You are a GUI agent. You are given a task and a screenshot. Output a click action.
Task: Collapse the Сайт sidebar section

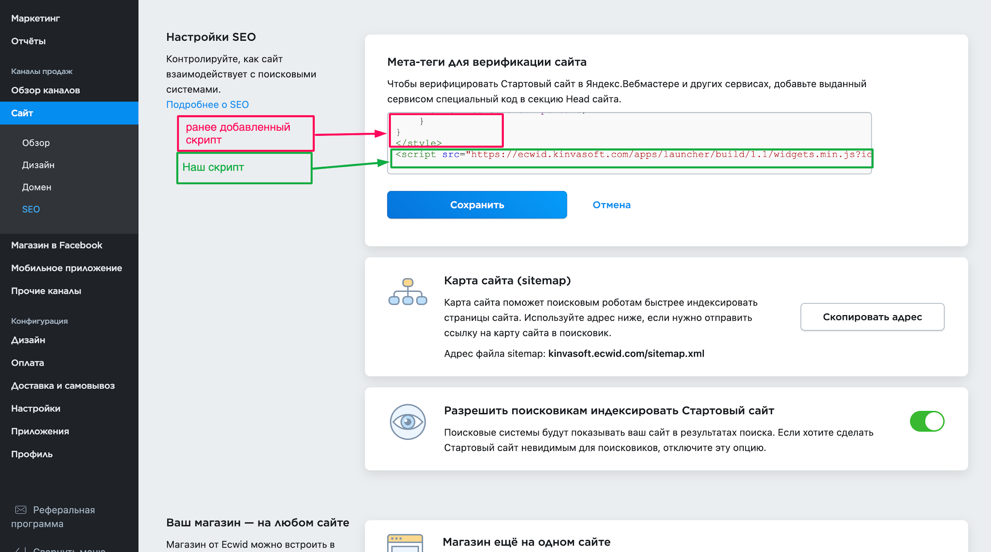22,113
